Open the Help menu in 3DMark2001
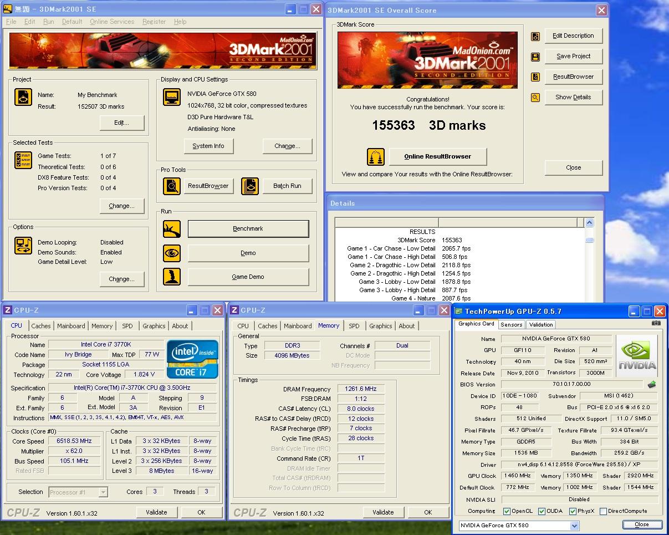Viewport: 669px width, 535px height. [180, 22]
